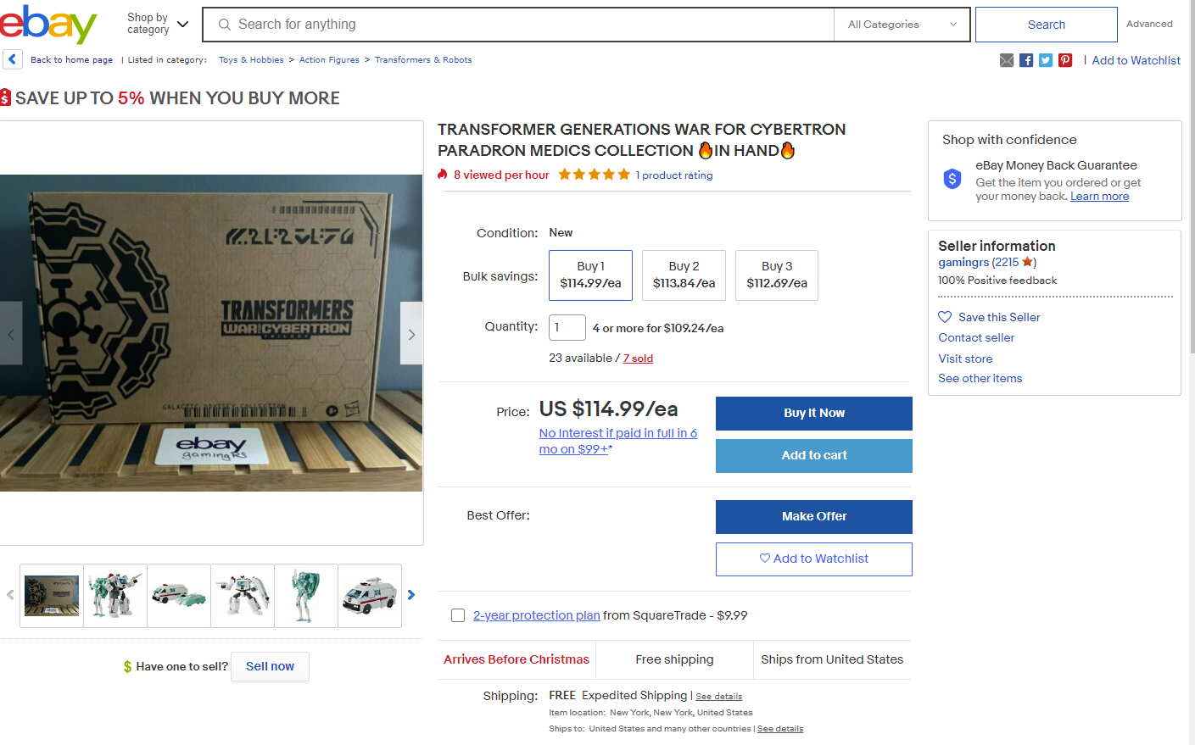Screen dimensions: 1195x745
Task: Open the All Categories dropdown
Action: pyautogui.click(x=902, y=25)
